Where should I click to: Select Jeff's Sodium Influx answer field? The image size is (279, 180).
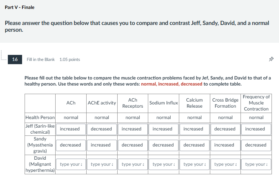tap(164, 129)
